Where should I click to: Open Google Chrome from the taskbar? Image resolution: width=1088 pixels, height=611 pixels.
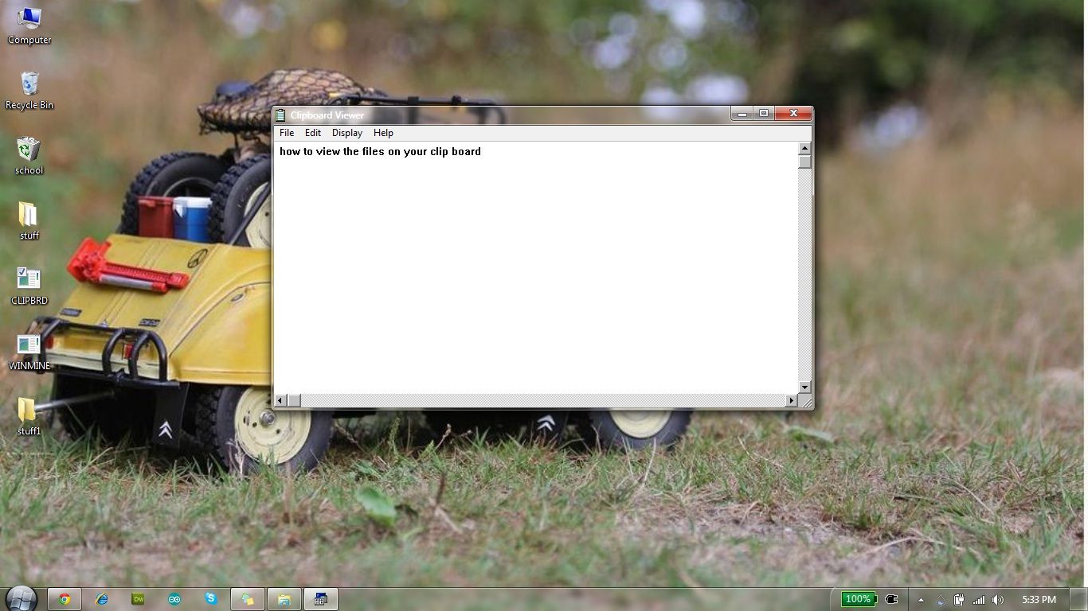(65, 599)
